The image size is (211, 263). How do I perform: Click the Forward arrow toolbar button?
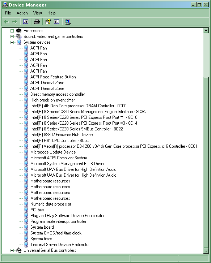14,22
